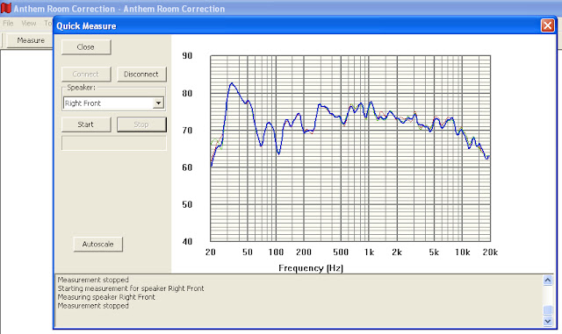Open the Speaker dropdown arrow
The height and width of the screenshot is (334, 562).
(x=158, y=103)
